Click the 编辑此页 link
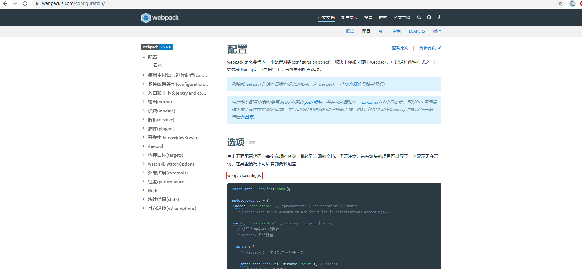 point(428,48)
